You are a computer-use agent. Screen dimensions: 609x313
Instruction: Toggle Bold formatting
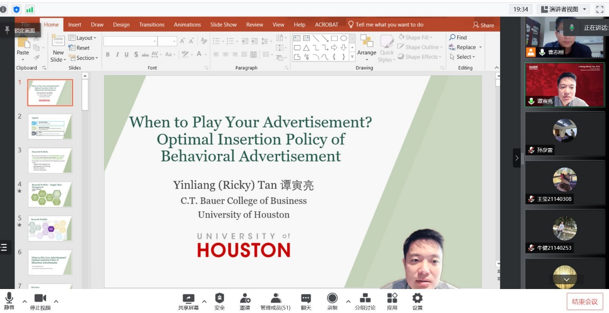click(x=108, y=55)
